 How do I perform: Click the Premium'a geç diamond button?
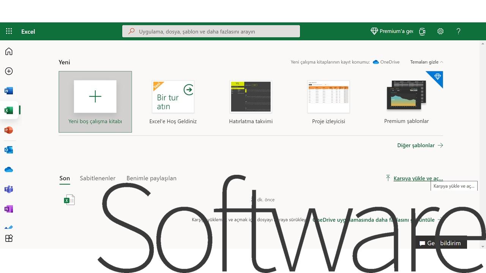click(392, 31)
